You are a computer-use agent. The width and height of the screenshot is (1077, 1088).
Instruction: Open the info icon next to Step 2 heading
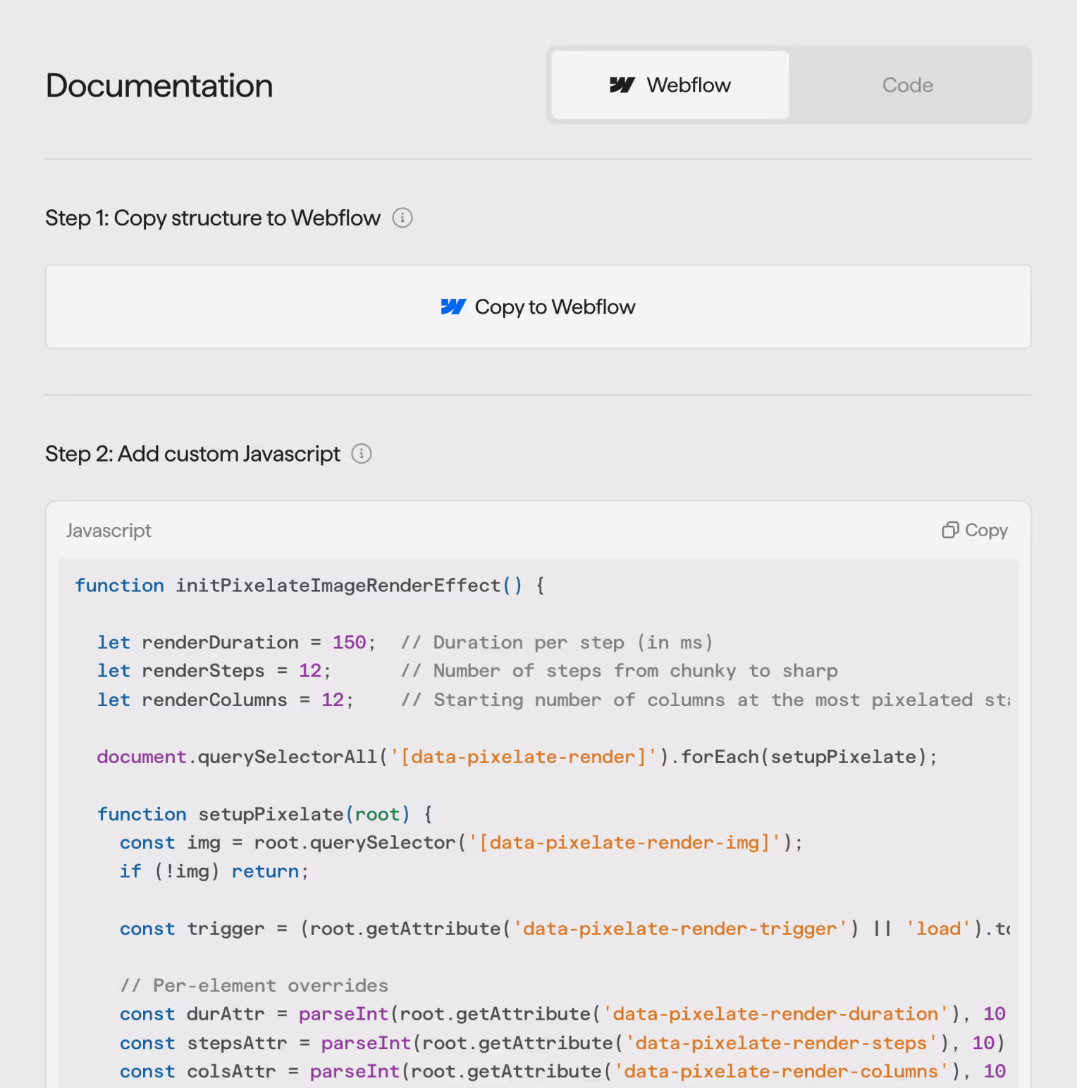click(x=362, y=454)
